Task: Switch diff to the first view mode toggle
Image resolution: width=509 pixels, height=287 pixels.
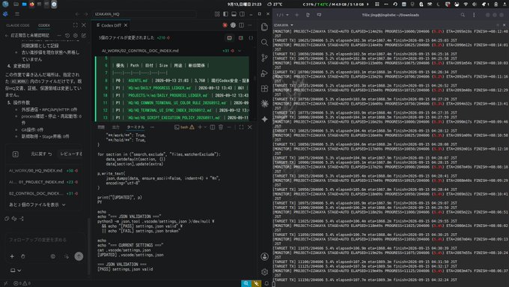Action: [x=230, y=37]
